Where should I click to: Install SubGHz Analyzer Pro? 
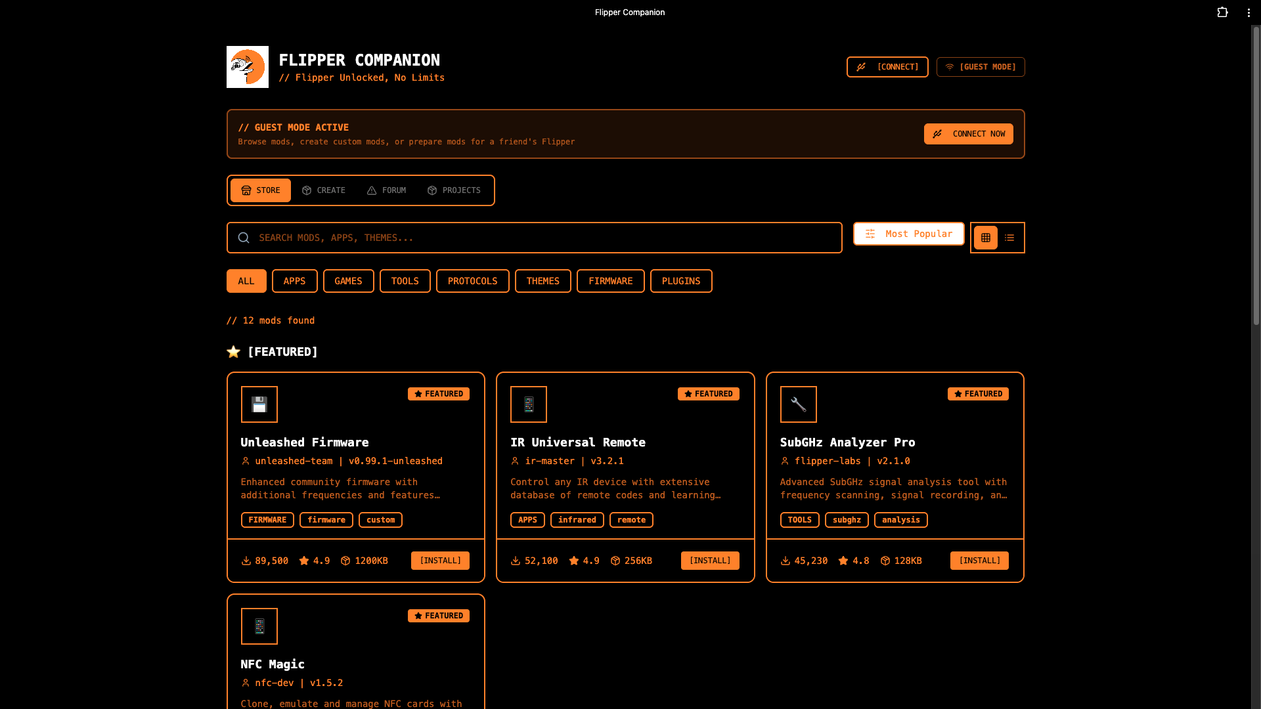[x=979, y=561]
